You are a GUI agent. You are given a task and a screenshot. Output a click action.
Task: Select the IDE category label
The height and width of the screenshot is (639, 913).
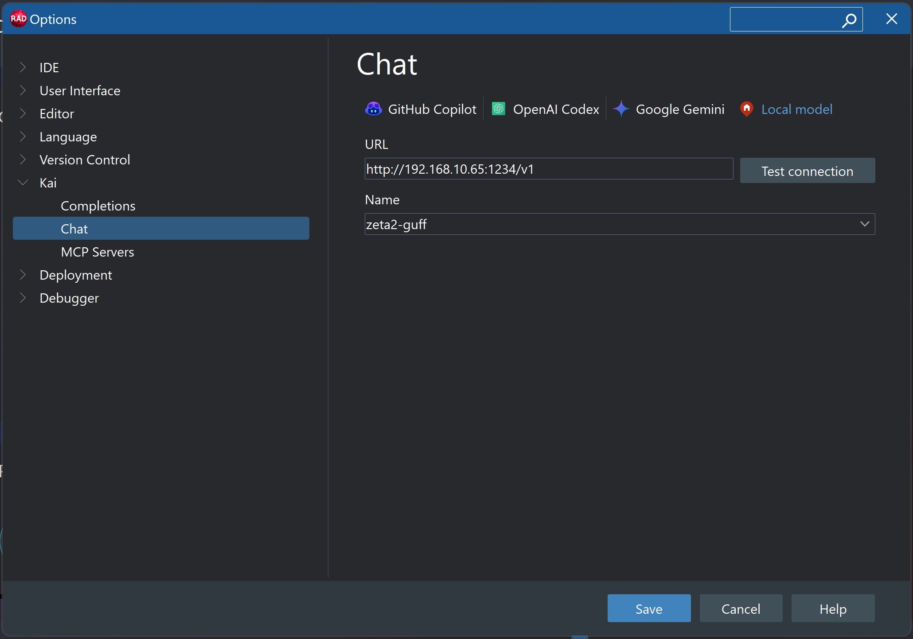(x=49, y=67)
